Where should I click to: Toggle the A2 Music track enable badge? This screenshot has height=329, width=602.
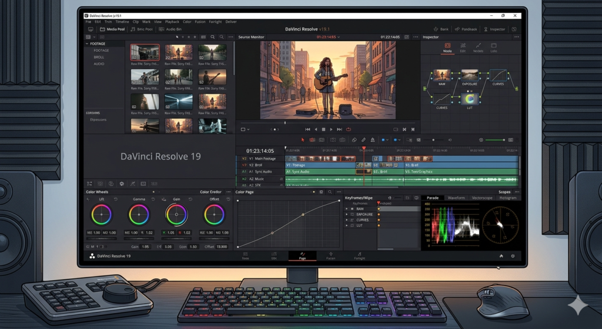tap(244, 179)
